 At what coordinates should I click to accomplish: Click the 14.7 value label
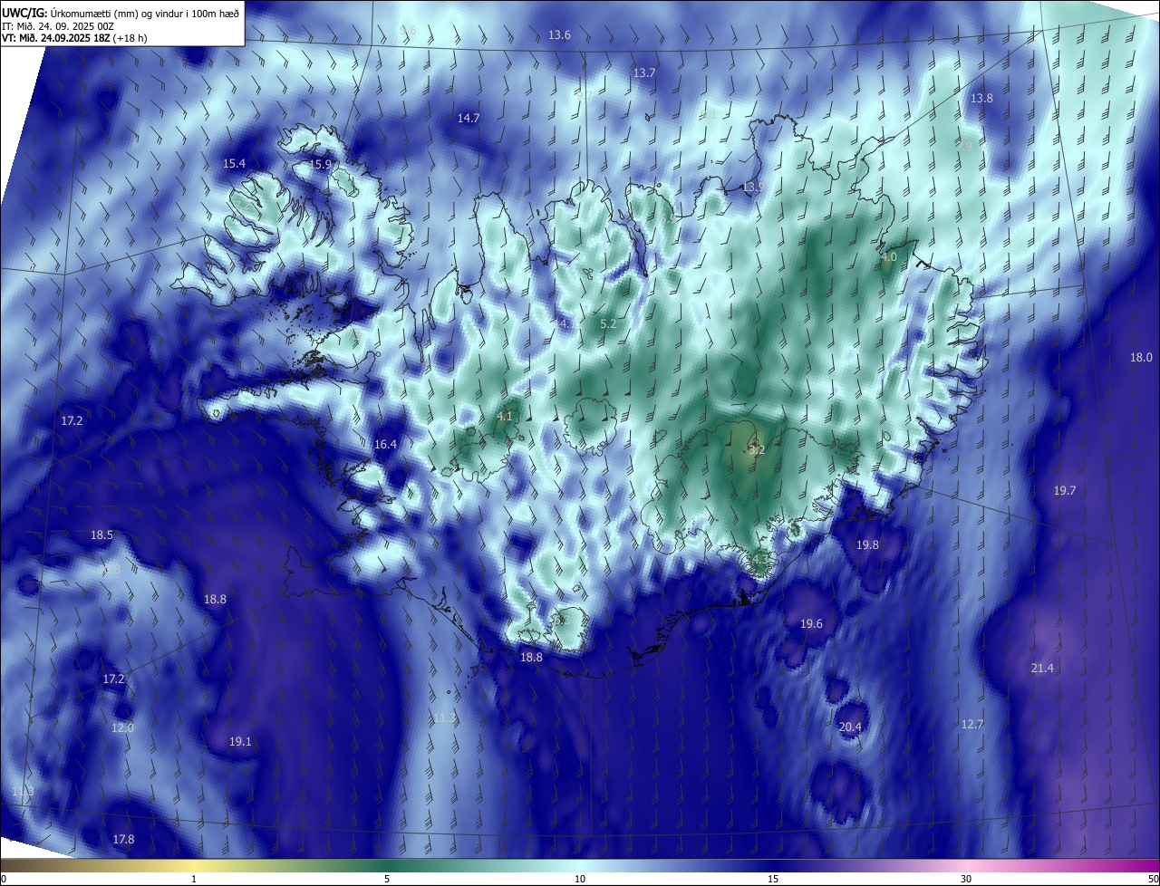(x=469, y=118)
